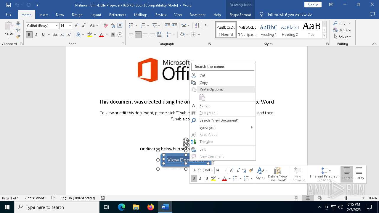Image resolution: width=379 pixels, height=213 pixels.
Task: Choose Font... from context menu
Action: 223,106
